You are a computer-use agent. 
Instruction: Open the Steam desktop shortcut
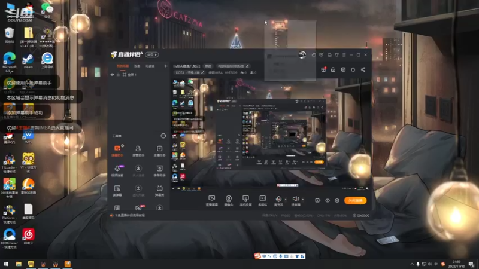28,61
